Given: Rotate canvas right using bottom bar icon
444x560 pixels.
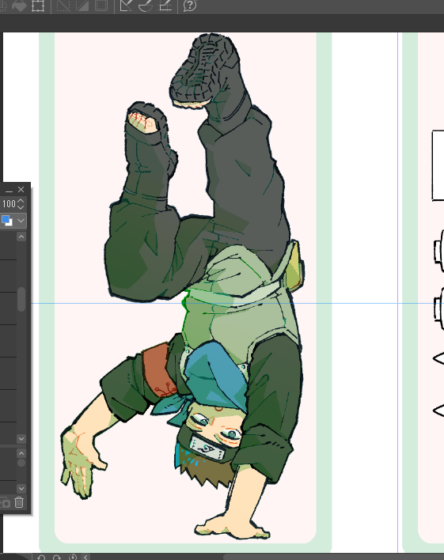Looking at the screenshot, I should (57, 557).
